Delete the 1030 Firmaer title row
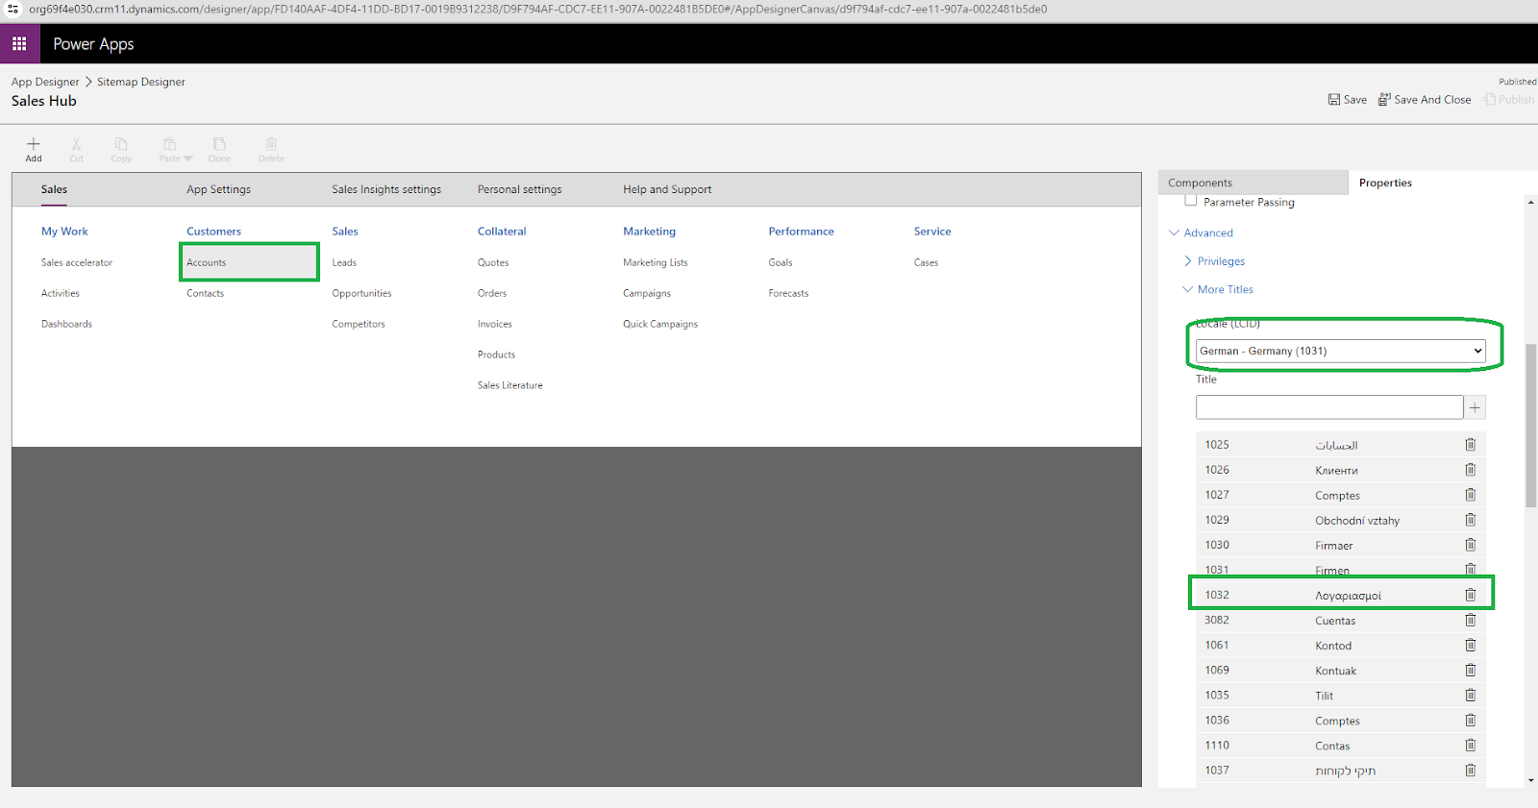Image resolution: width=1538 pixels, height=808 pixels. click(1470, 545)
